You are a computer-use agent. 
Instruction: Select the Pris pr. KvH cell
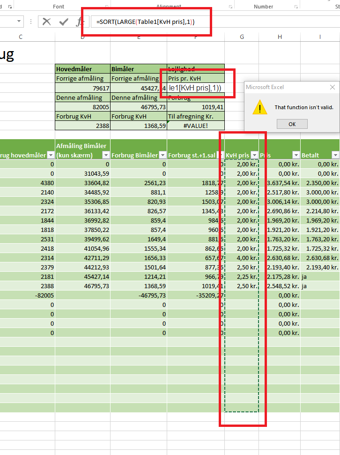pyautogui.click(x=196, y=78)
